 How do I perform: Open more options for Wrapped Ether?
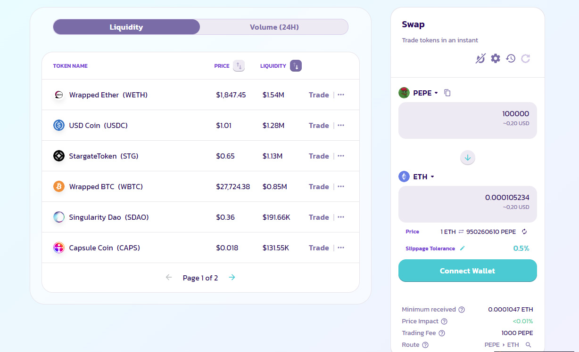click(341, 95)
